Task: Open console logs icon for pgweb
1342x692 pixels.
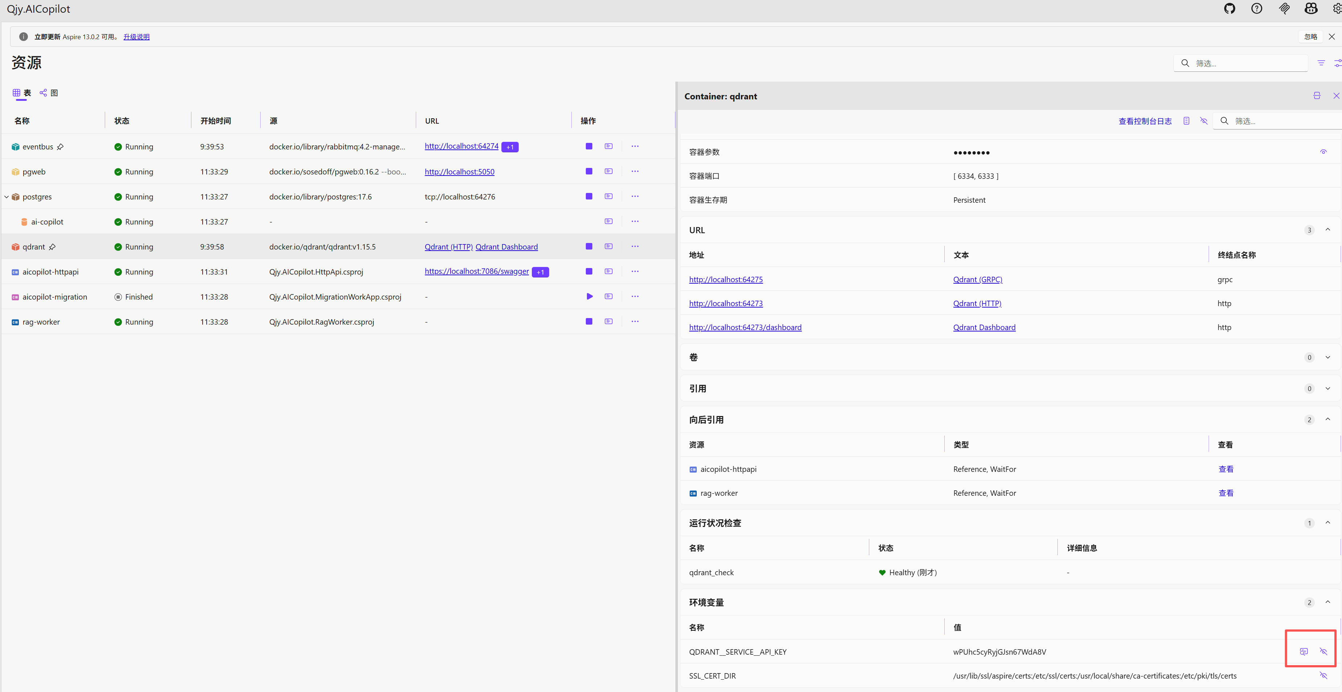Action: coord(608,172)
